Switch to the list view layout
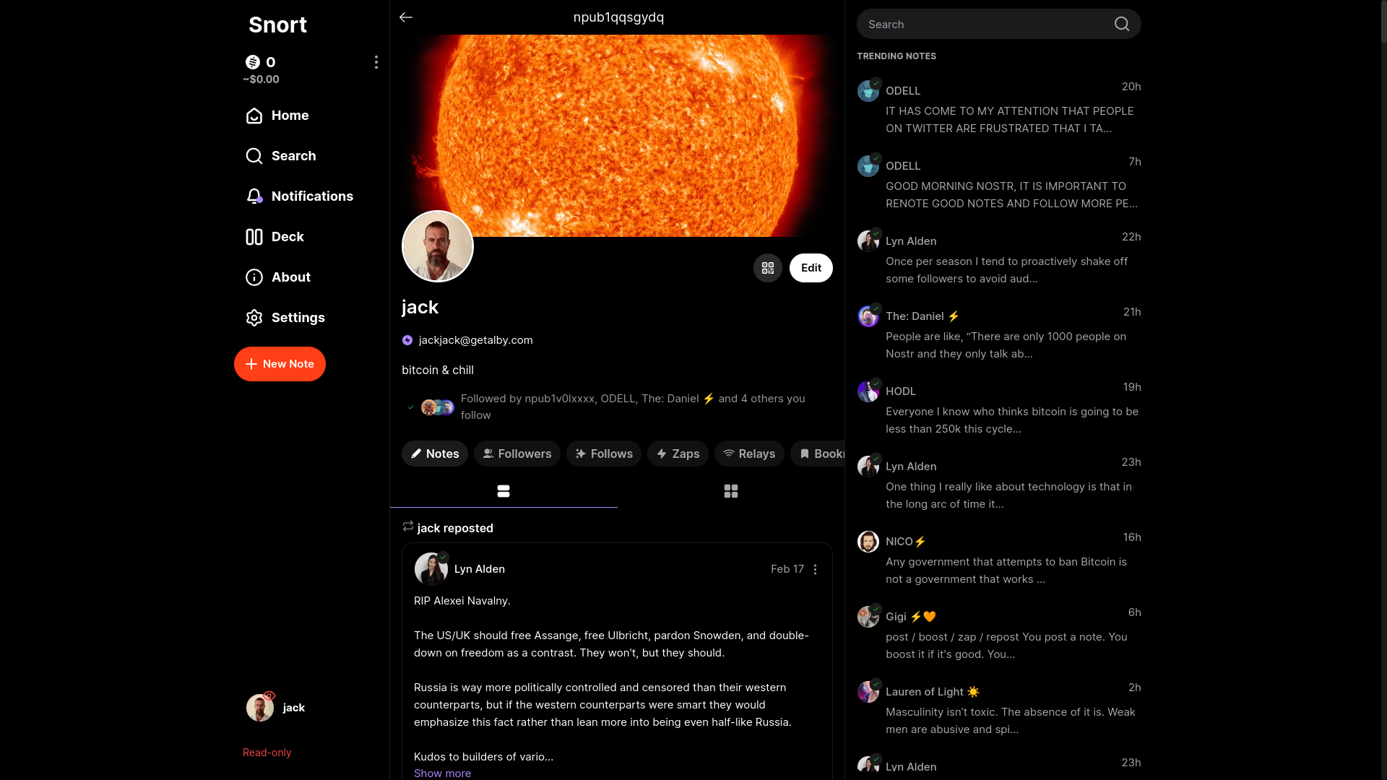Viewport: 1387px width, 780px height. (504, 492)
